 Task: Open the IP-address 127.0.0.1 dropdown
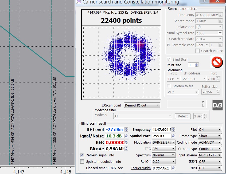click(x=193, y=79)
